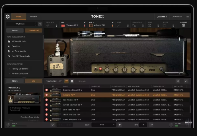Click the ToneNET Downloads TN icon
Viewport: 197px width, 136px height.
point(9,56)
